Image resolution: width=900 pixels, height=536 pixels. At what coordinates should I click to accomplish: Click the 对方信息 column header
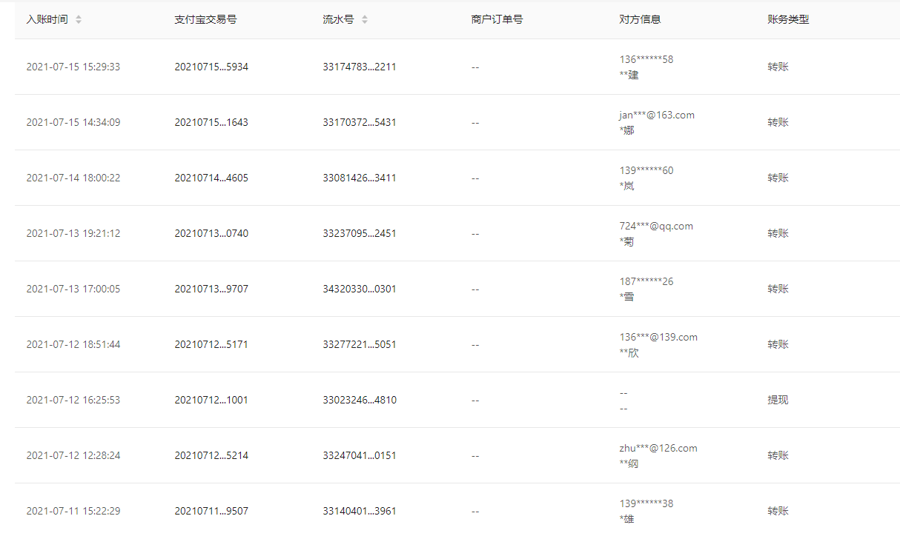[x=640, y=19]
